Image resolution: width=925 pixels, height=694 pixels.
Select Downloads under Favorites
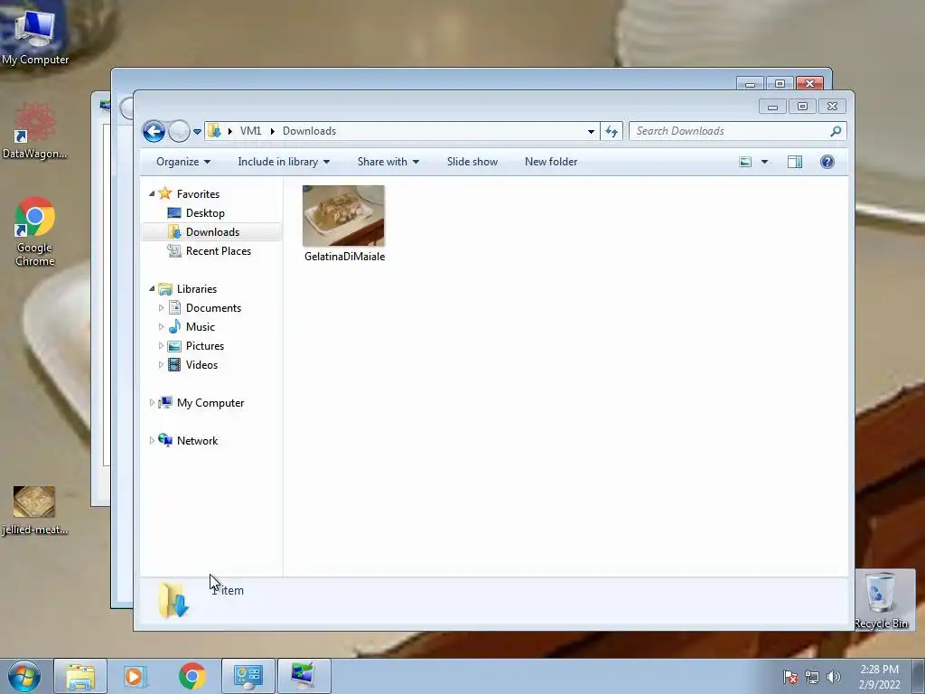click(x=212, y=232)
